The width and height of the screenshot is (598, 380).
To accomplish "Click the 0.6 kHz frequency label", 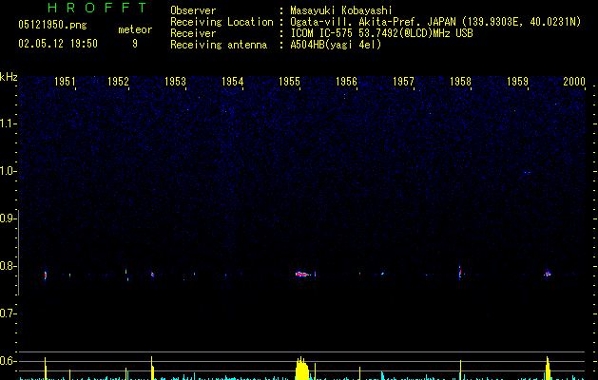I will pyautogui.click(x=8, y=361).
